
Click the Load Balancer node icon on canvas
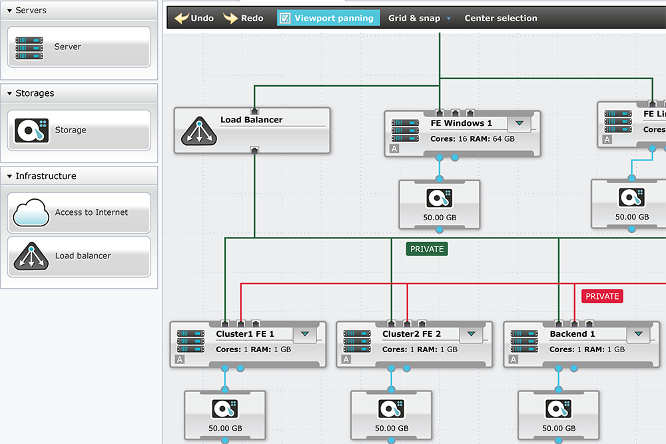point(197,132)
